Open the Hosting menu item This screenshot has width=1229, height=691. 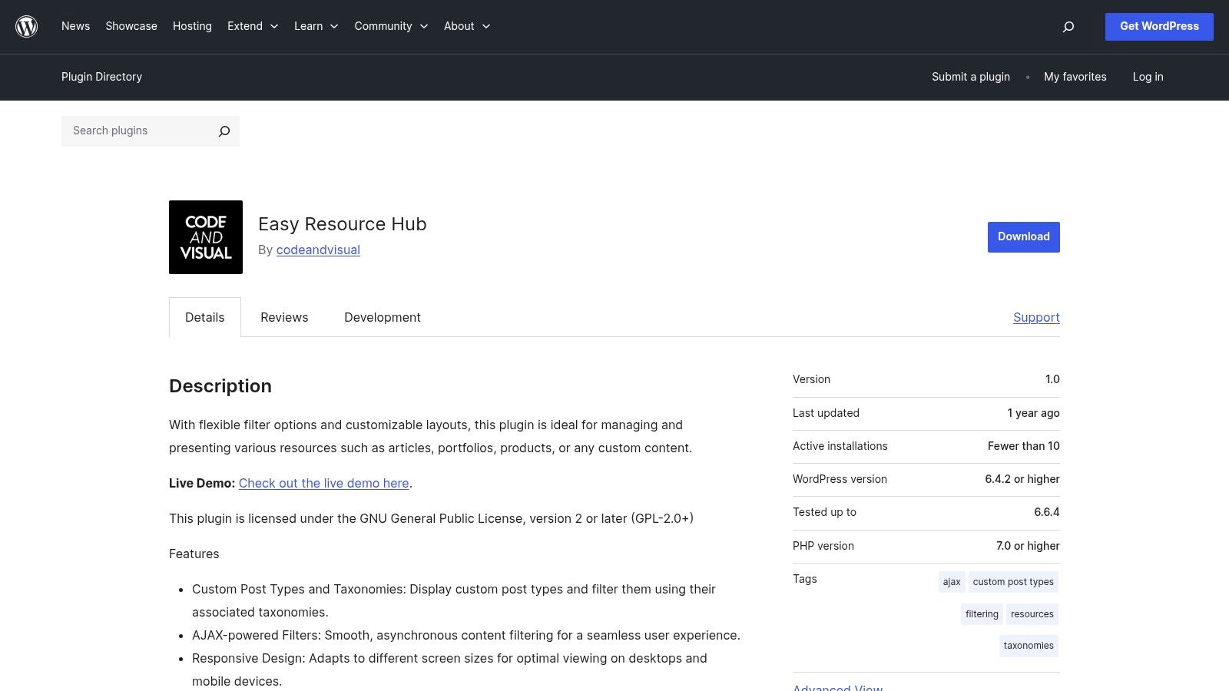tap(191, 25)
